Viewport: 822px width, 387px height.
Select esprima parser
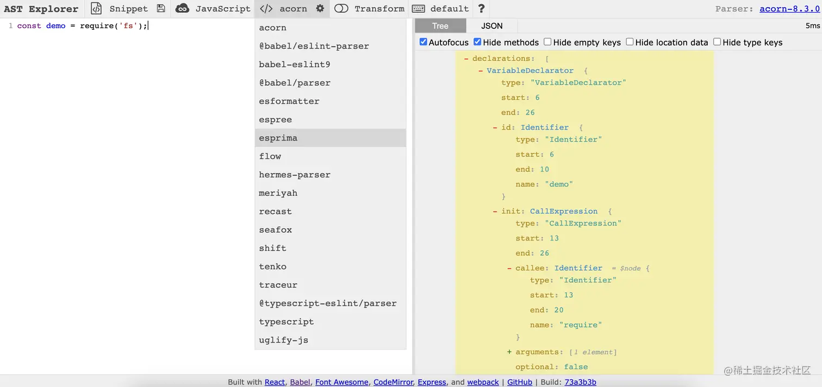click(331, 138)
